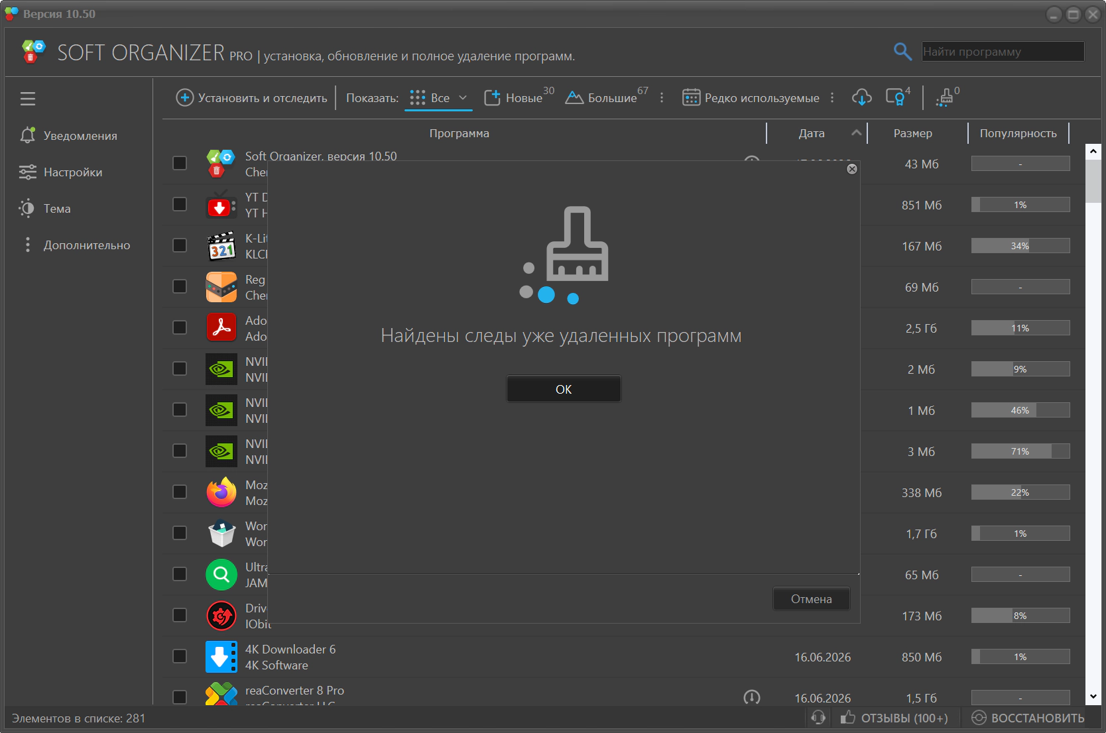Image resolution: width=1106 pixels, height=733 pixels.
Task: Click the Soft Organizer logo in header
Action: click(x=33, y=51)
